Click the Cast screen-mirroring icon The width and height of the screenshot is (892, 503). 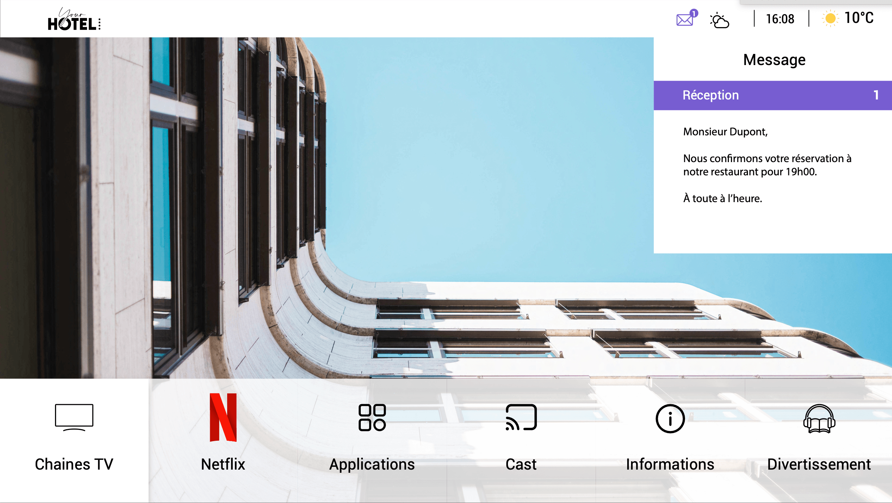[521, 417]
